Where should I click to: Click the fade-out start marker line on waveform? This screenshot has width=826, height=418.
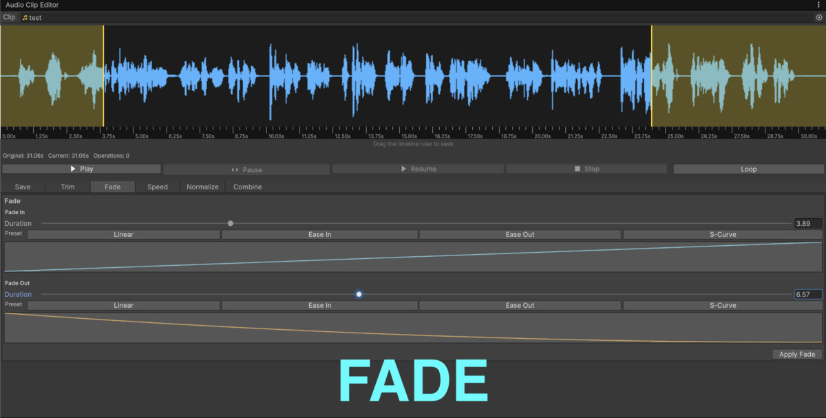coord(652,76)
